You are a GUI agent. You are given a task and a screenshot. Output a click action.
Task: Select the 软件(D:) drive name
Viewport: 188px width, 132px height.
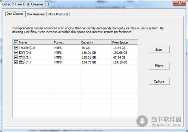click(25, 53)
